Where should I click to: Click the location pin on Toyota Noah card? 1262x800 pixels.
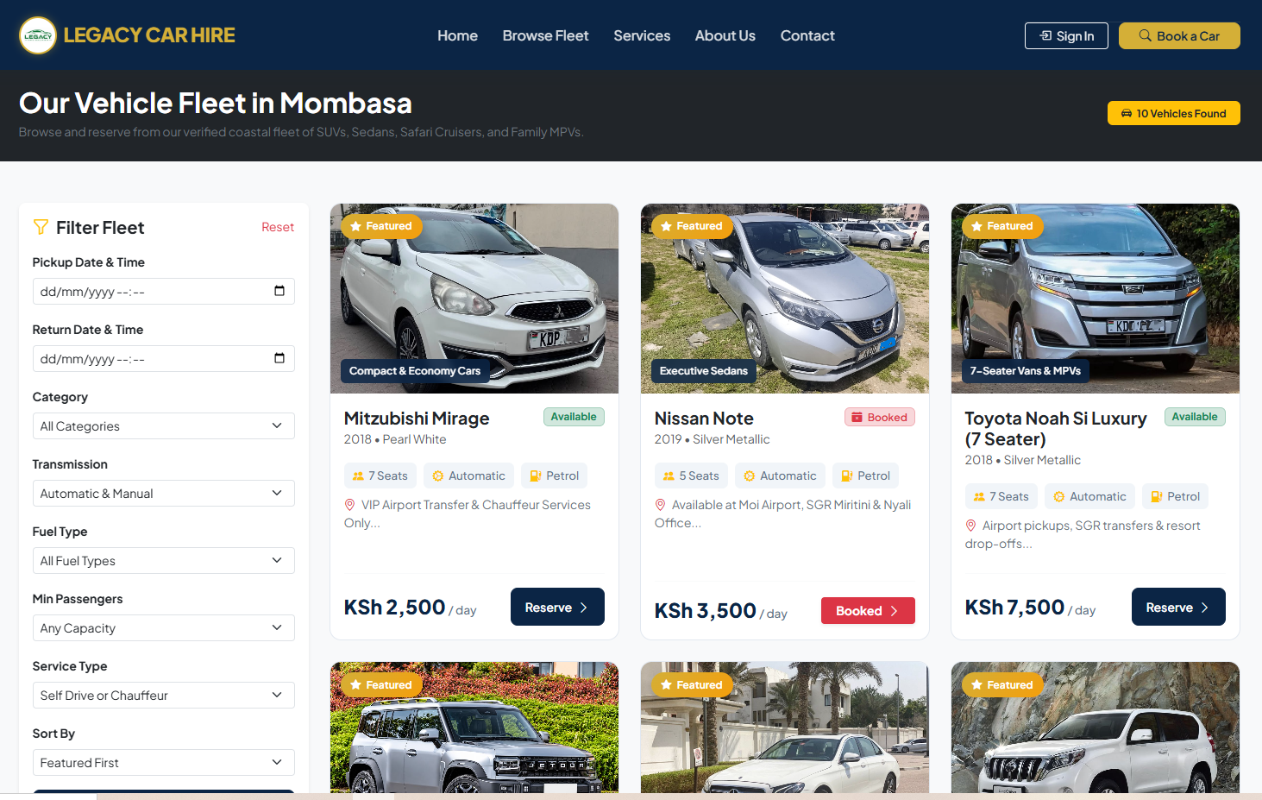point(970,526)
